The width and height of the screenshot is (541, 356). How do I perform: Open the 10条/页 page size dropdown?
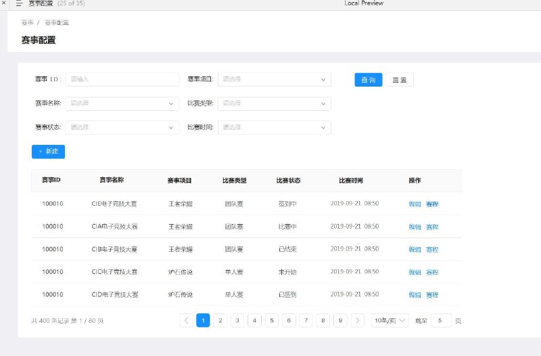390,320
